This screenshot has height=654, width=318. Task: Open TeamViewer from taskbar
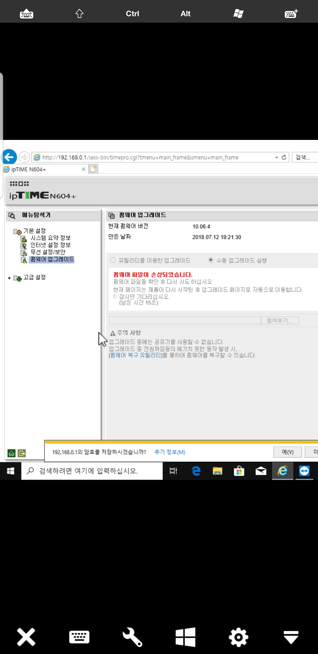pyautogui.click(x=304, y=471)
